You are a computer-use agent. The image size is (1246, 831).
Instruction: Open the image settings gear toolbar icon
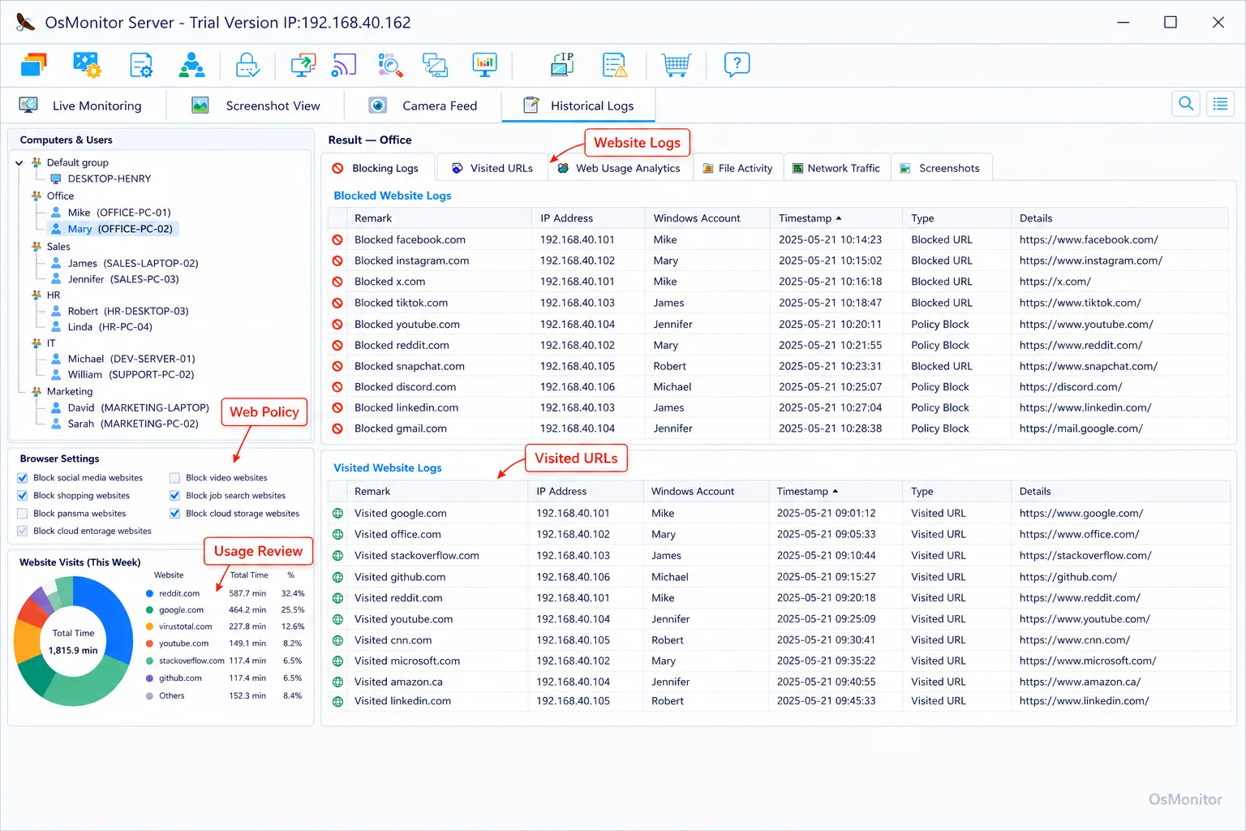87,65
